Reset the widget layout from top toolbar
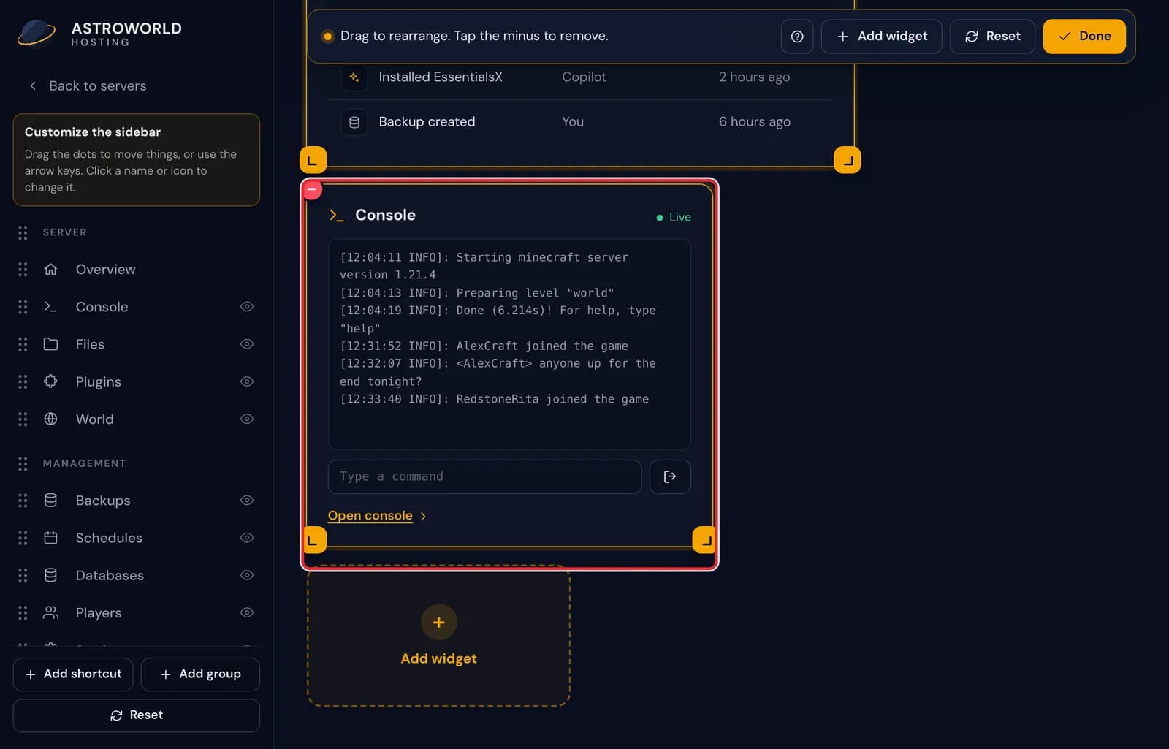1169x749 pixels. point(992,37)
